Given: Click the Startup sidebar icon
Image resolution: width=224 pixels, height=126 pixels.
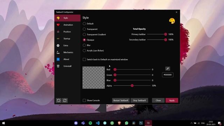Looking at the screenshot, I should (x=58, y=38).
